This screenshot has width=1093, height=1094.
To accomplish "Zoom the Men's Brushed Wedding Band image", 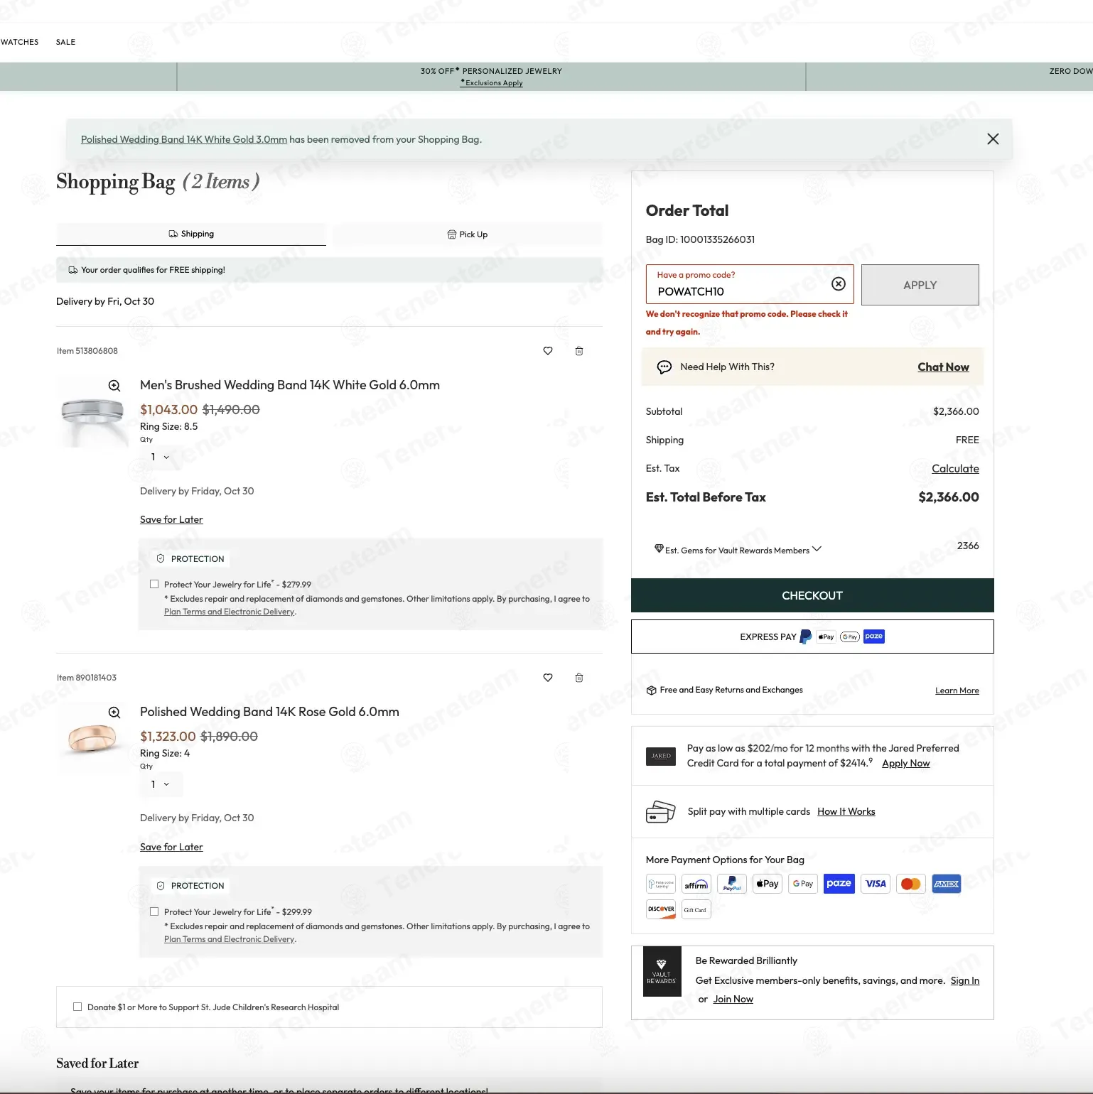I will (x=114, y=386).
